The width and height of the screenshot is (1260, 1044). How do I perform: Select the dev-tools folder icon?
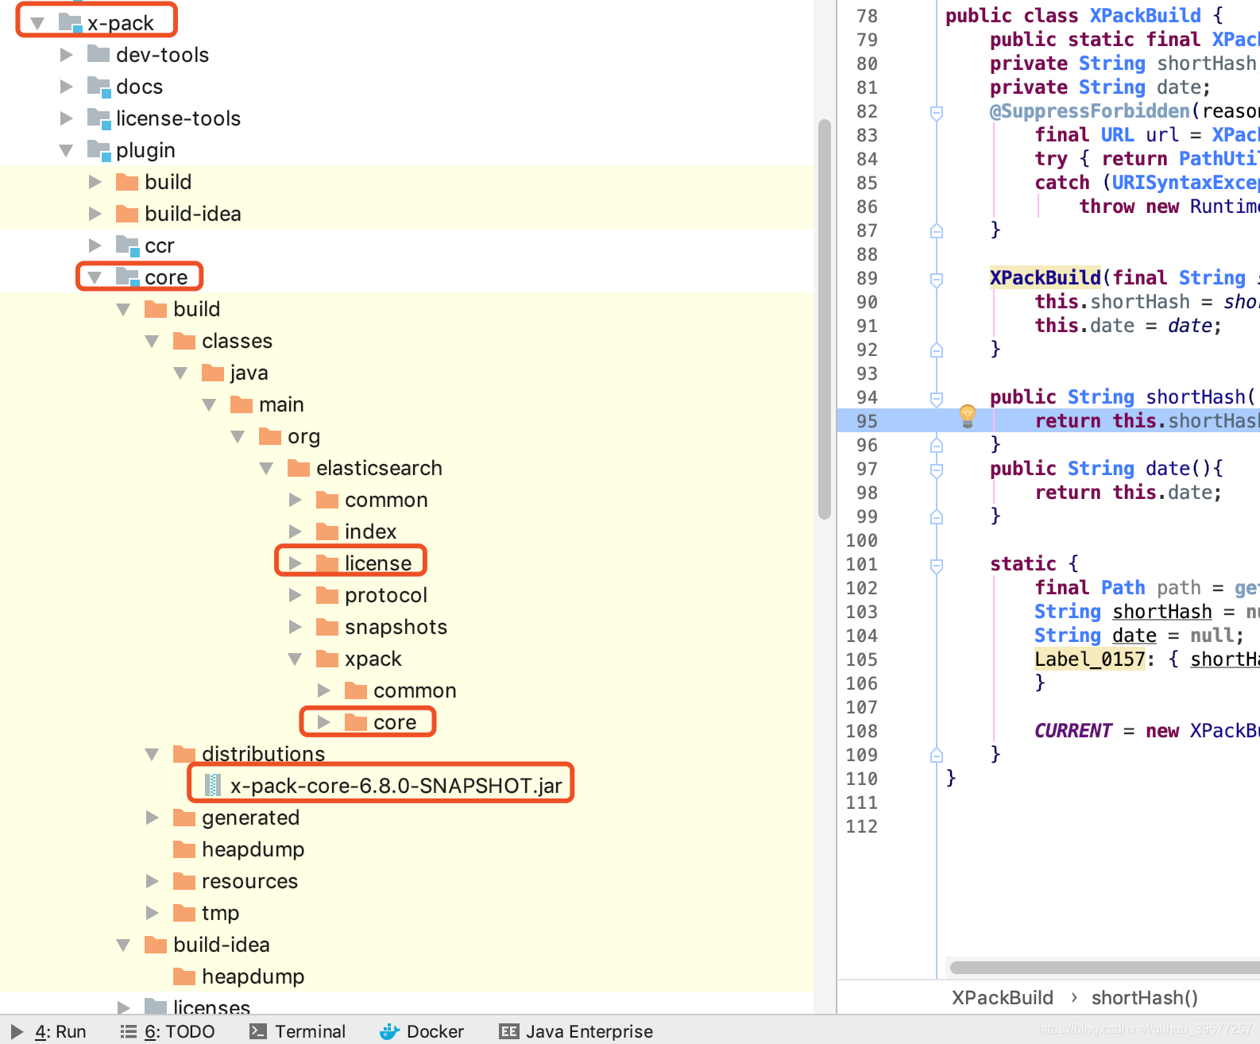(99, 54)
